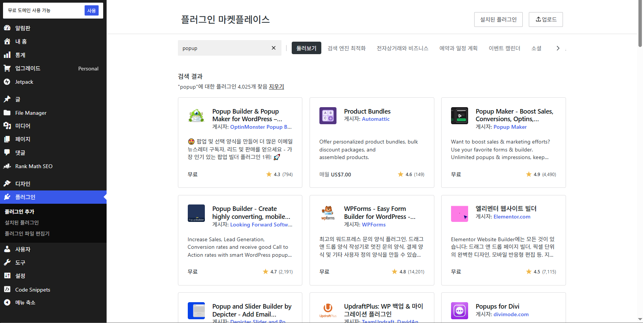Image resolution: width=643 pixels, height=323 pixels.
Task: Open the 알림판 dashboard icon
Action: (x=7, y=28)
